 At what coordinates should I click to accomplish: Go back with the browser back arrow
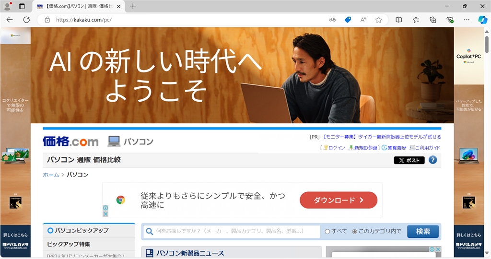pyautogui.click(x=10, y=20)
